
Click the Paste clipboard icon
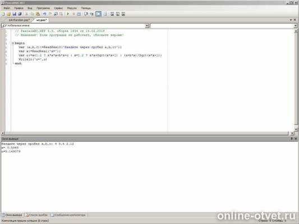coord(38,14)
